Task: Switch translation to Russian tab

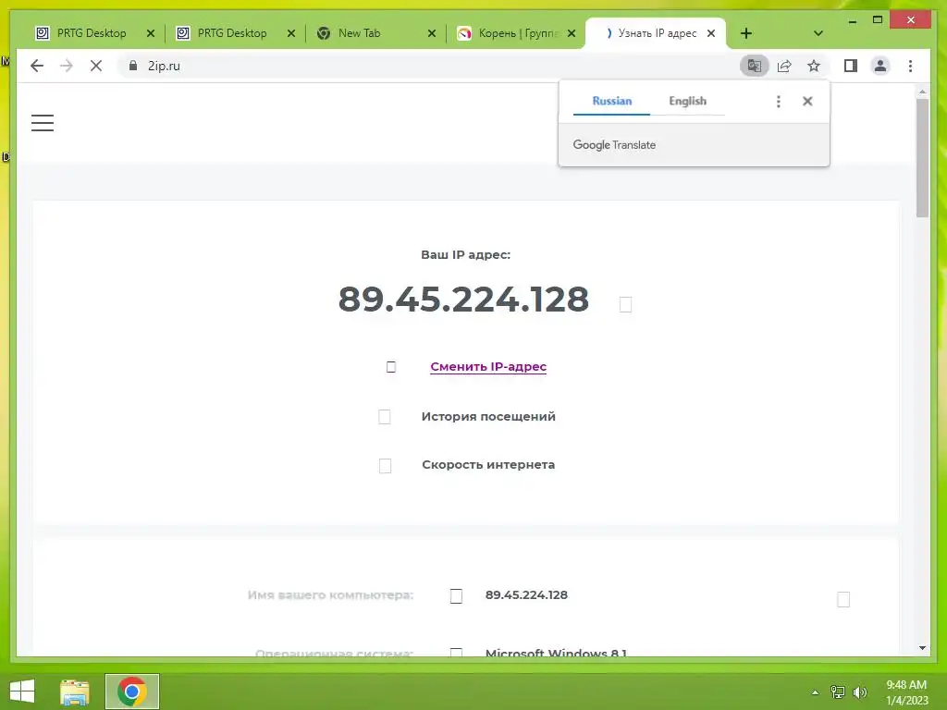Action: pos(612,101)
